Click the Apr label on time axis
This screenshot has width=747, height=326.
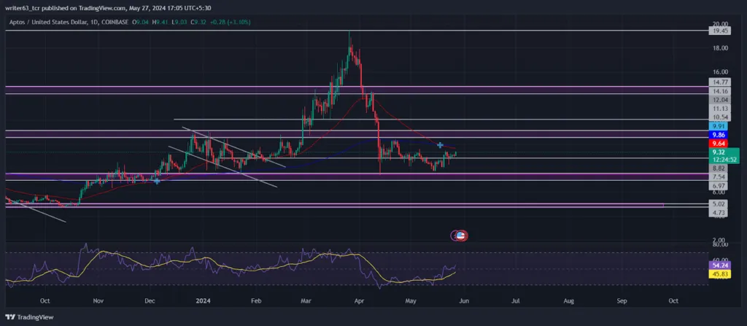click(359, 300)
